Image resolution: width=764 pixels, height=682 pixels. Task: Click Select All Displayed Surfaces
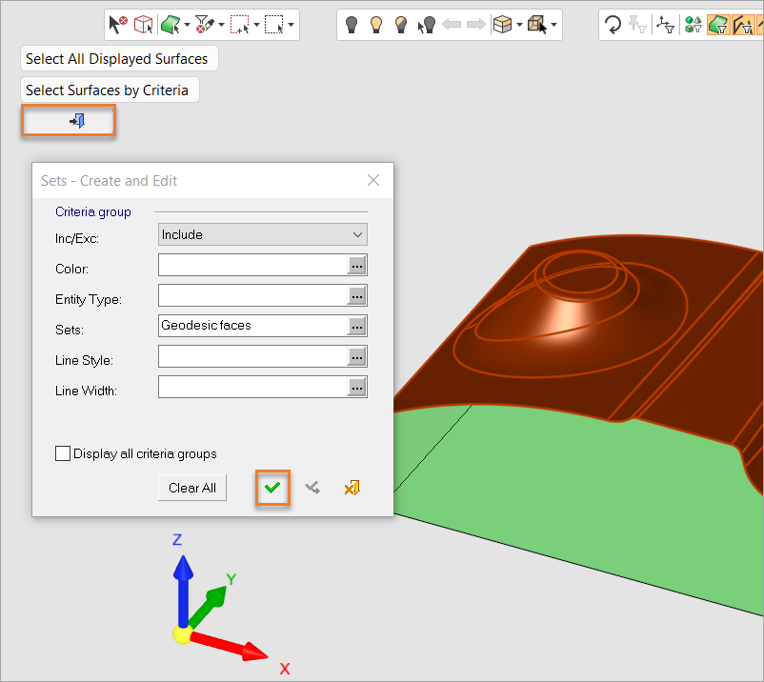pos(117,59)
